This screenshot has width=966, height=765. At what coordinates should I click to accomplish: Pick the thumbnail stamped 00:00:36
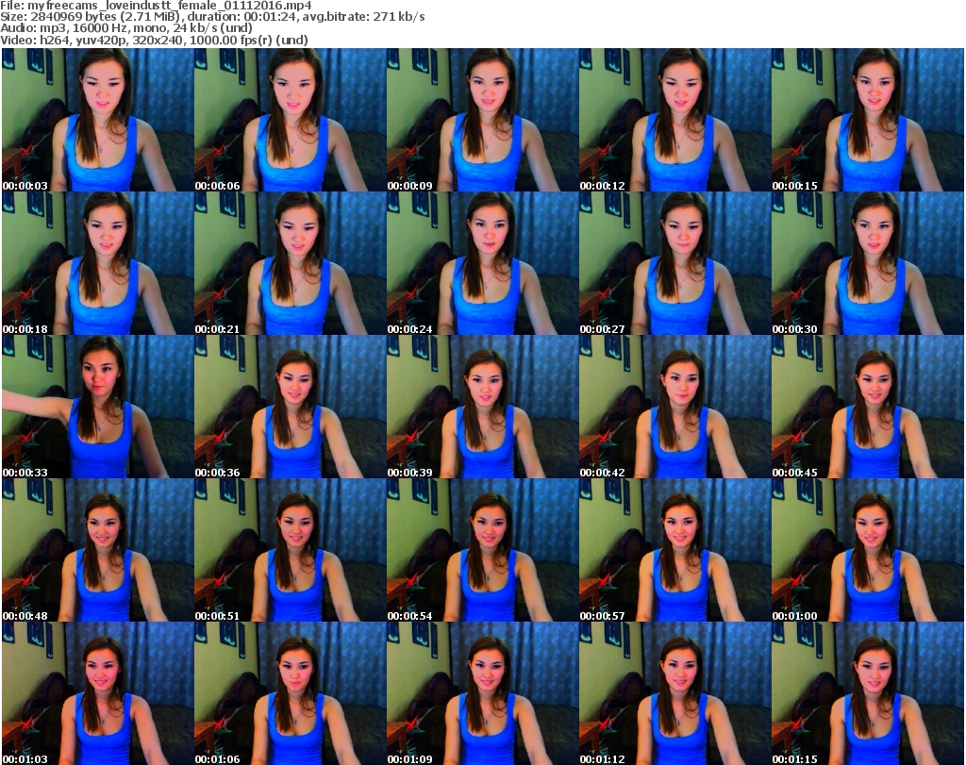291,407
